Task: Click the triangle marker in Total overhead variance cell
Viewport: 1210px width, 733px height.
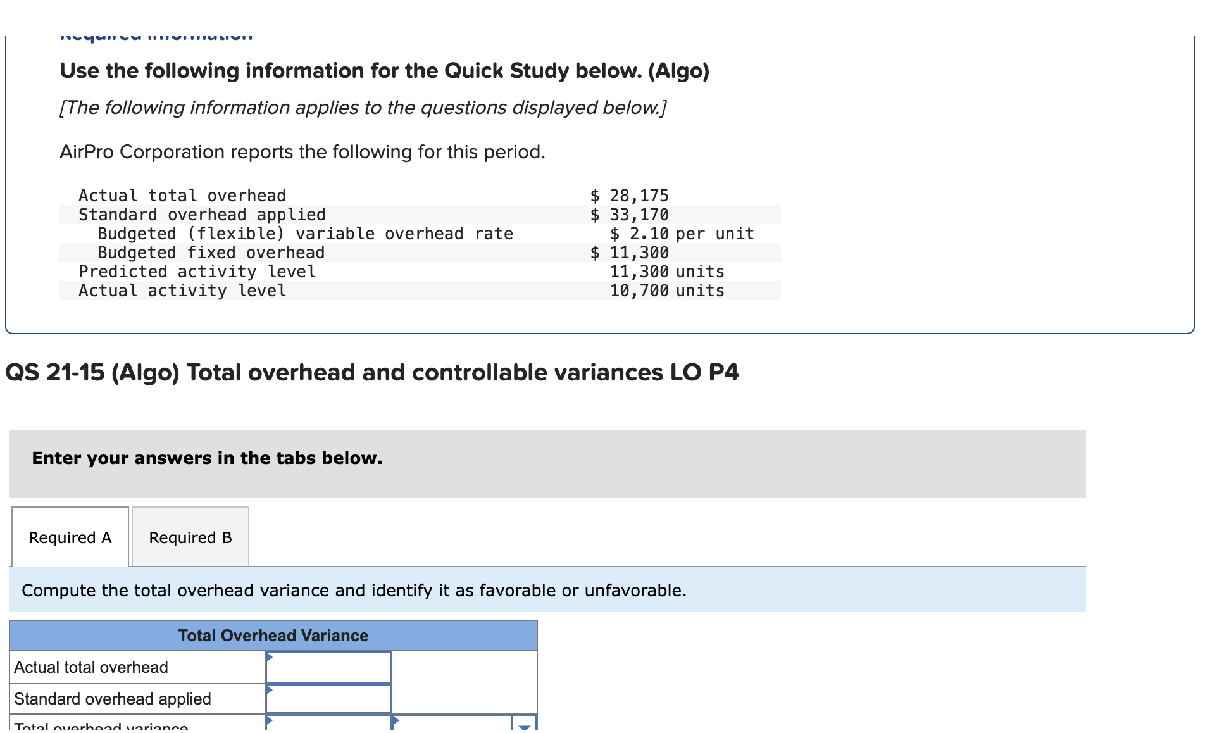Action: tap(270, 720)
